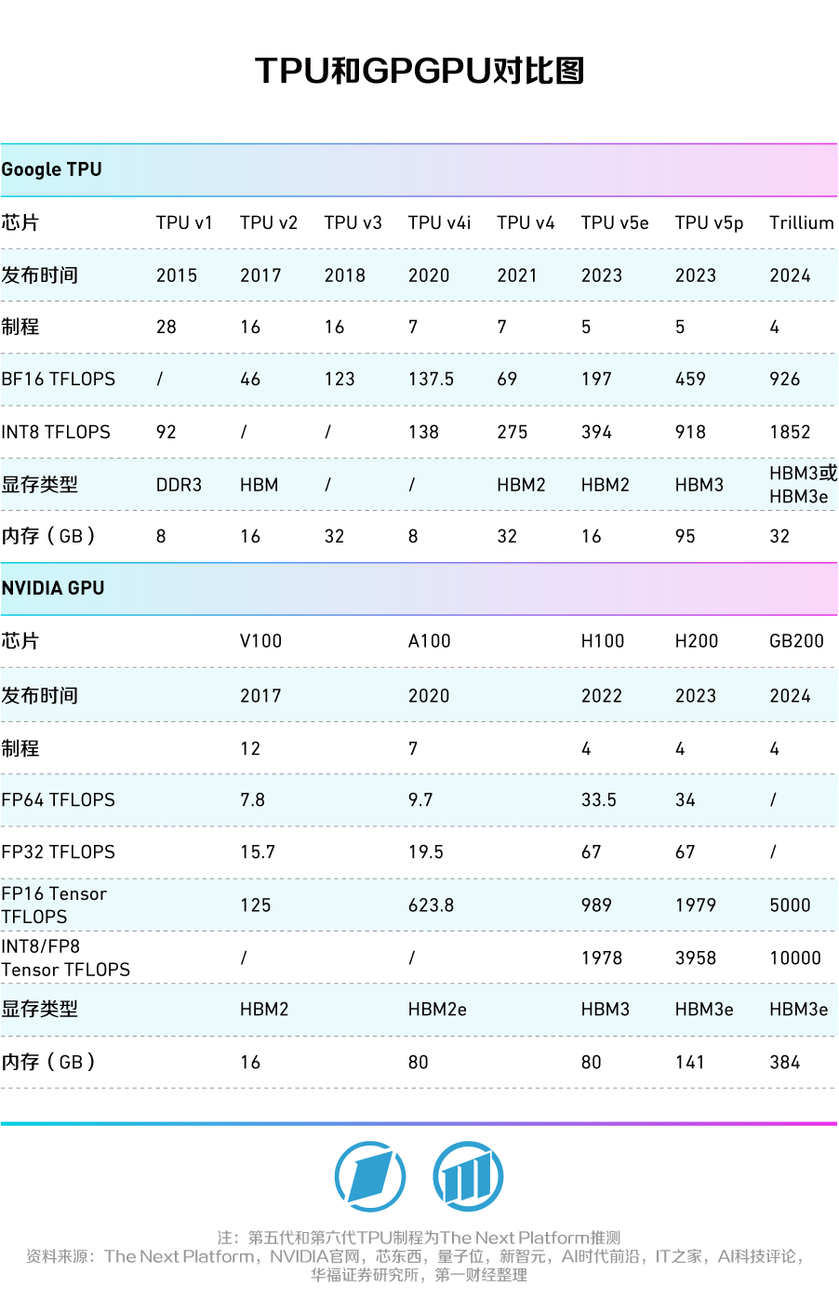839x1300 pixels.
Task: Select the 'GB200' chip header
Action: (x=796, y=641)
